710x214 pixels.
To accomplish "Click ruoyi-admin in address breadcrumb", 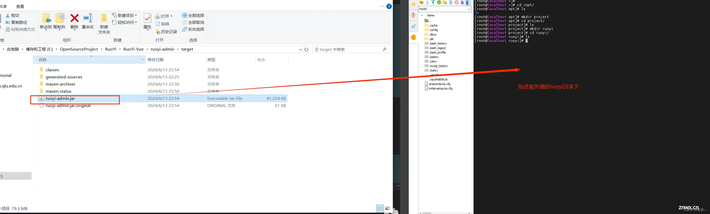I will [162, 49].
